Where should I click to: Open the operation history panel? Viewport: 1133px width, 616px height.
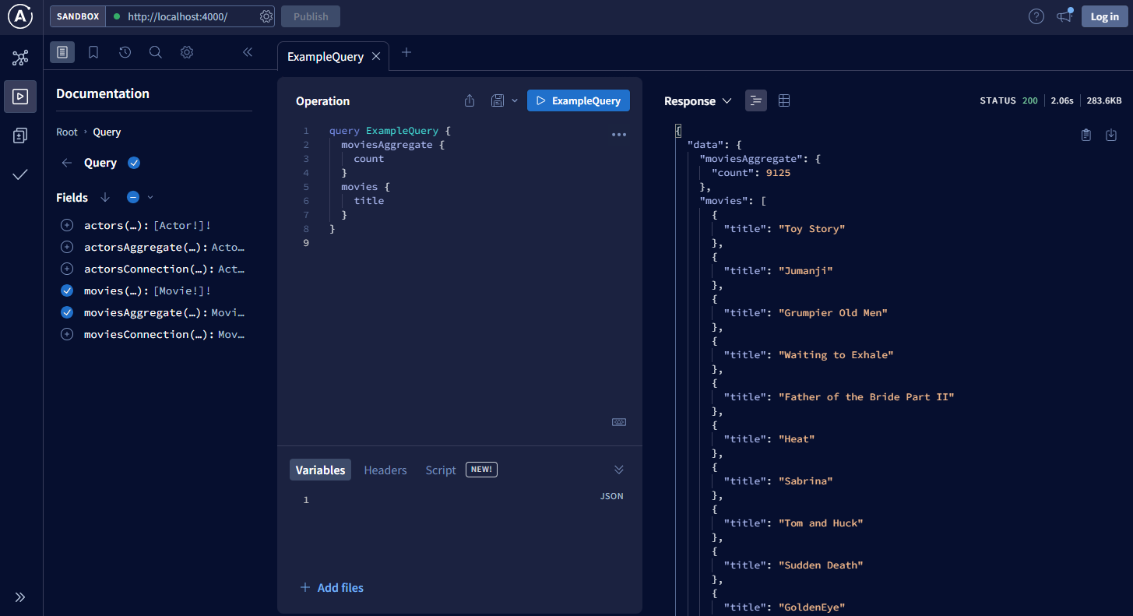(x=124, y=52)
